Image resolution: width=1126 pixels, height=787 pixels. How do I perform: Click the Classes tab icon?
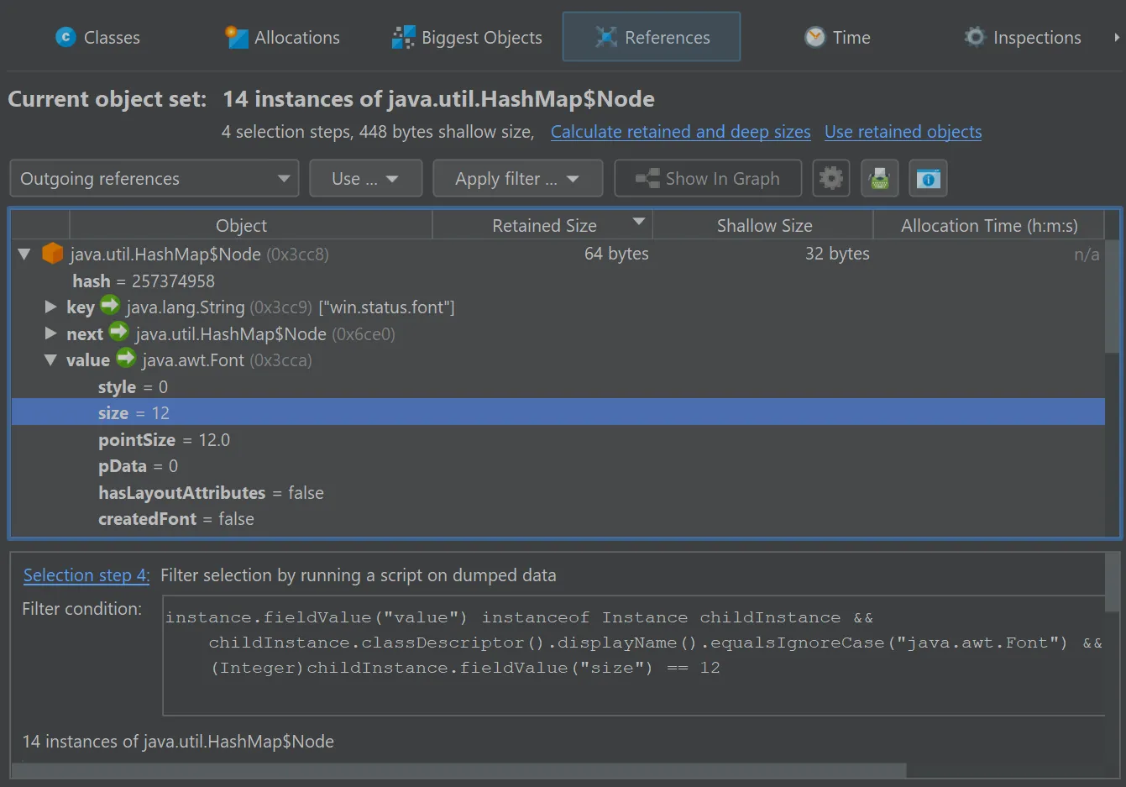(65, 37)
